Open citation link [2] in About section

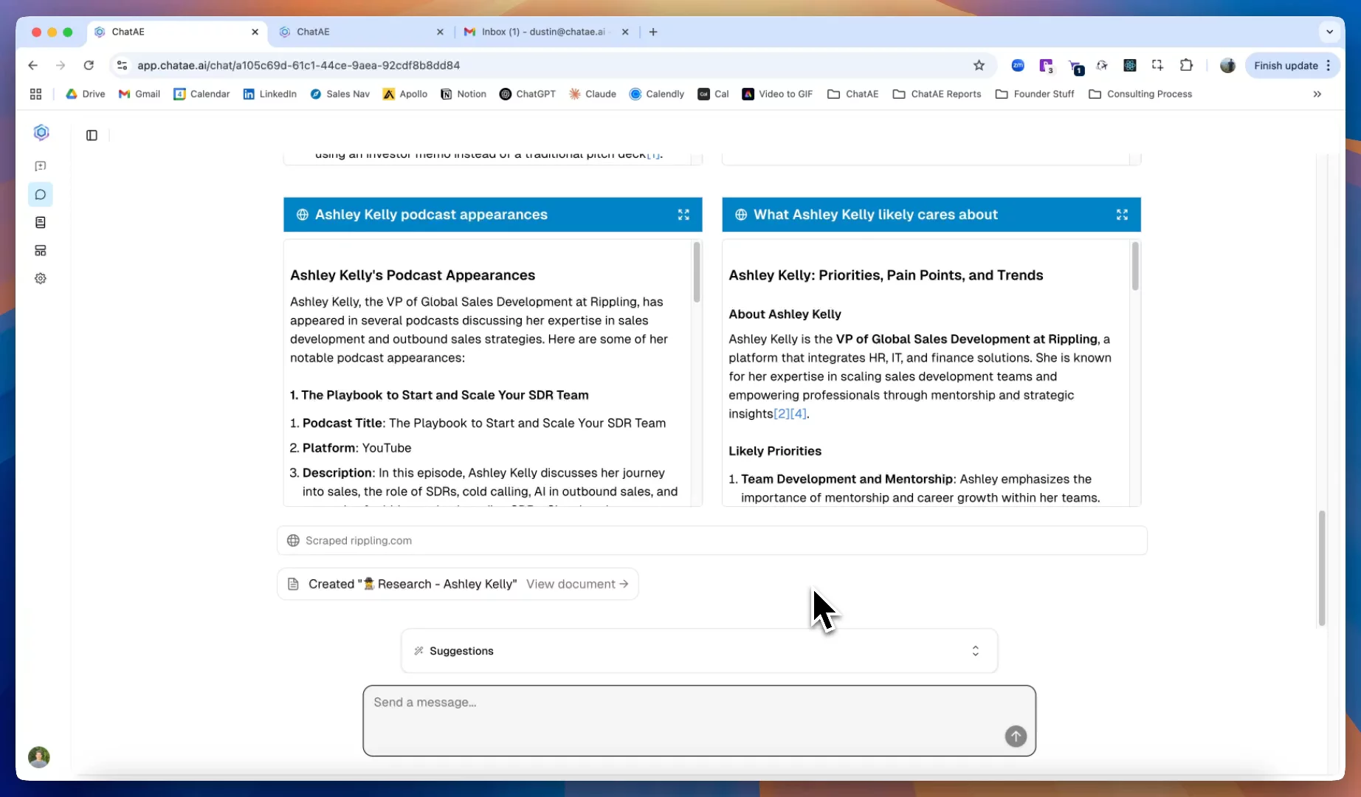[x=781, y=414]
